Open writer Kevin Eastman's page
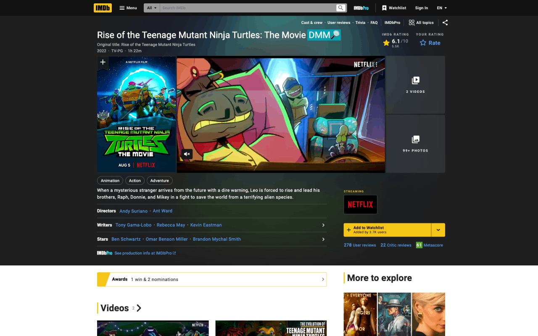 [x=206, y=225]
